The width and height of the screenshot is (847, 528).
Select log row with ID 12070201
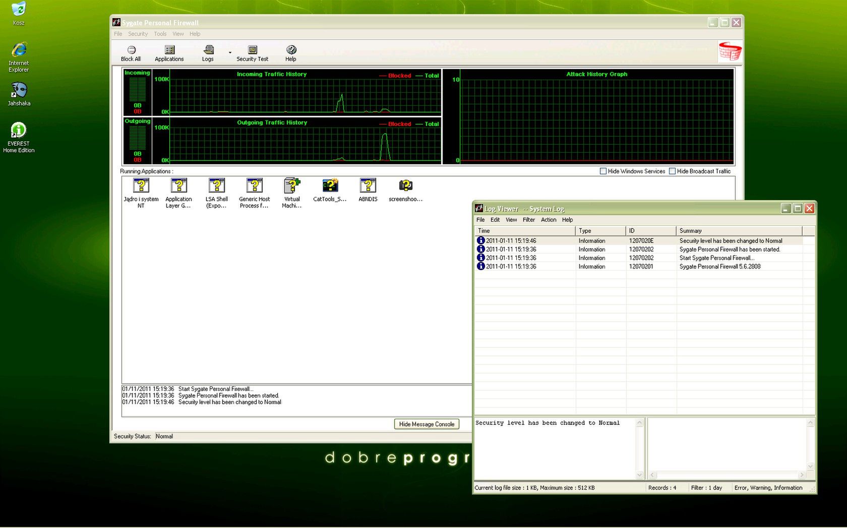[x=639, y=267]
